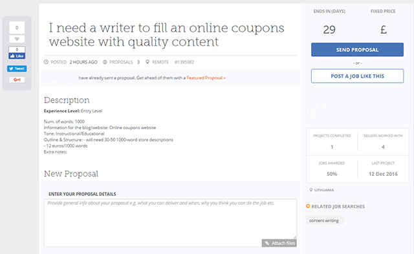
Task: Click the Lithuania location pin icon
Action: [310, 189]
